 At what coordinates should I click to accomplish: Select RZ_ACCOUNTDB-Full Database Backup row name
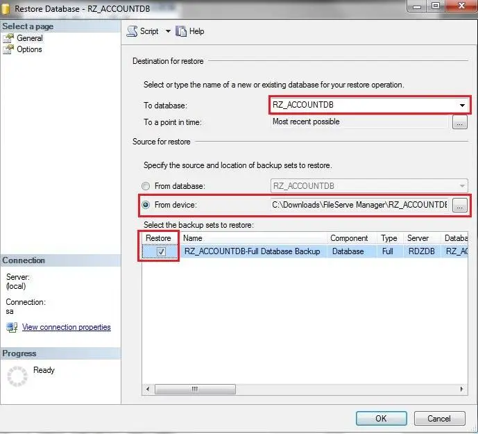pyautogui.click(x=252, y=251)
